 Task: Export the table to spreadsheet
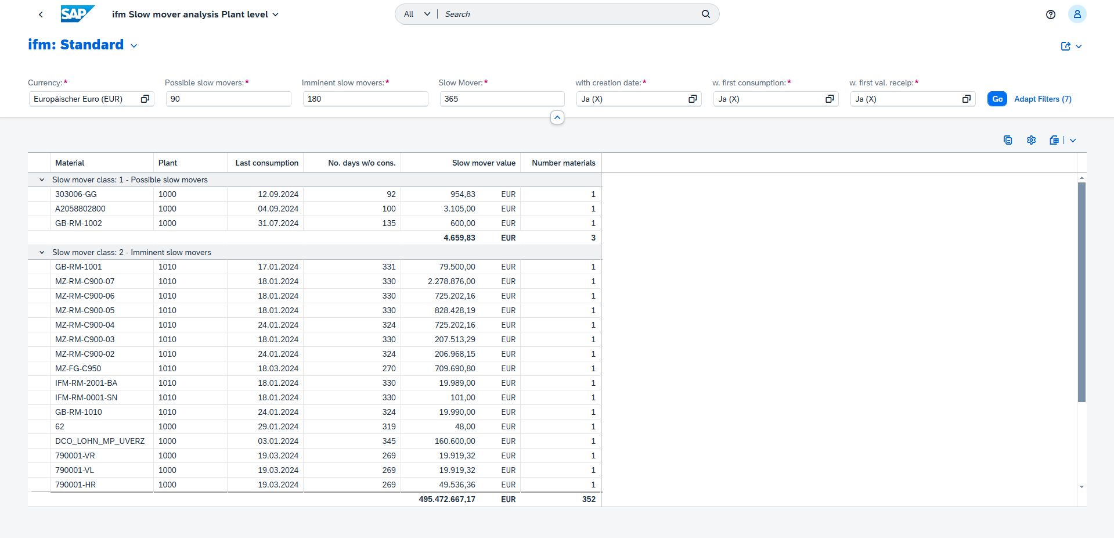[x=1054, y=140]
